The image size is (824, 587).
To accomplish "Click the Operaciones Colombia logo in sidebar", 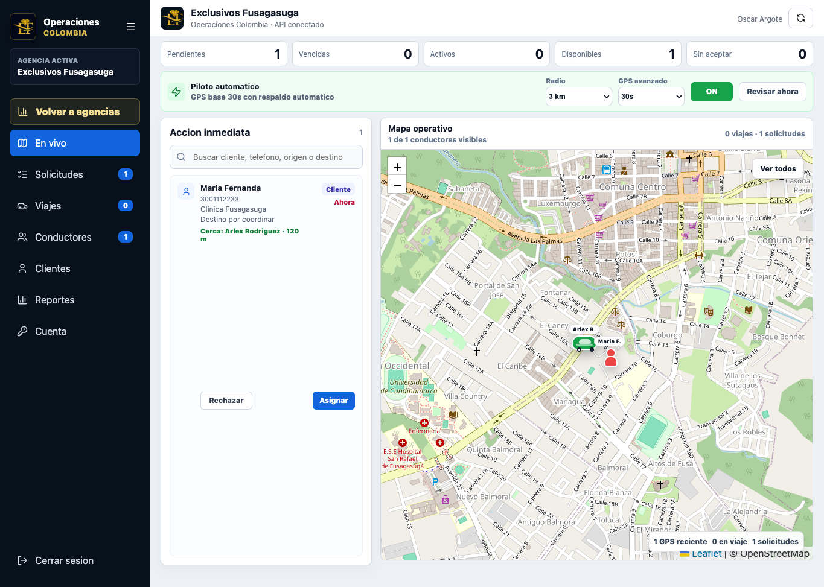I will click(x=23, y=27).
